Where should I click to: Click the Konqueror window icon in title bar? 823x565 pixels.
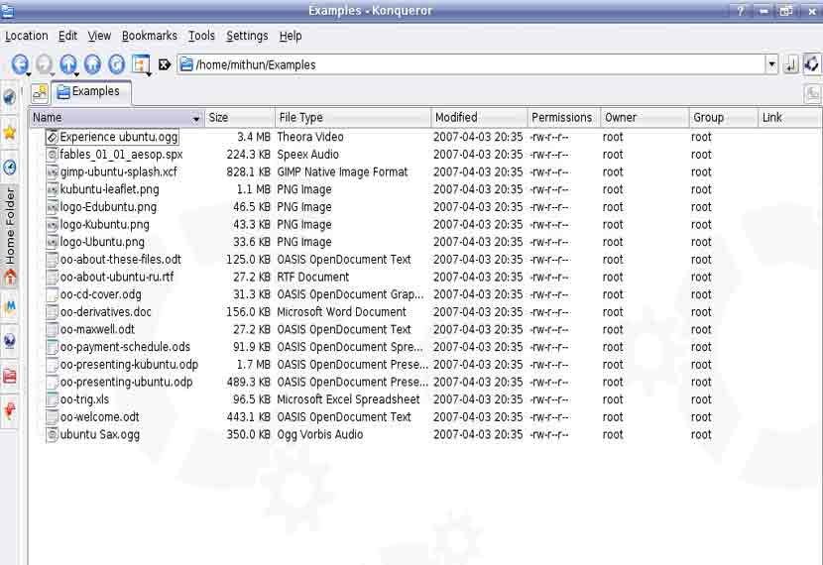point(7,11)
